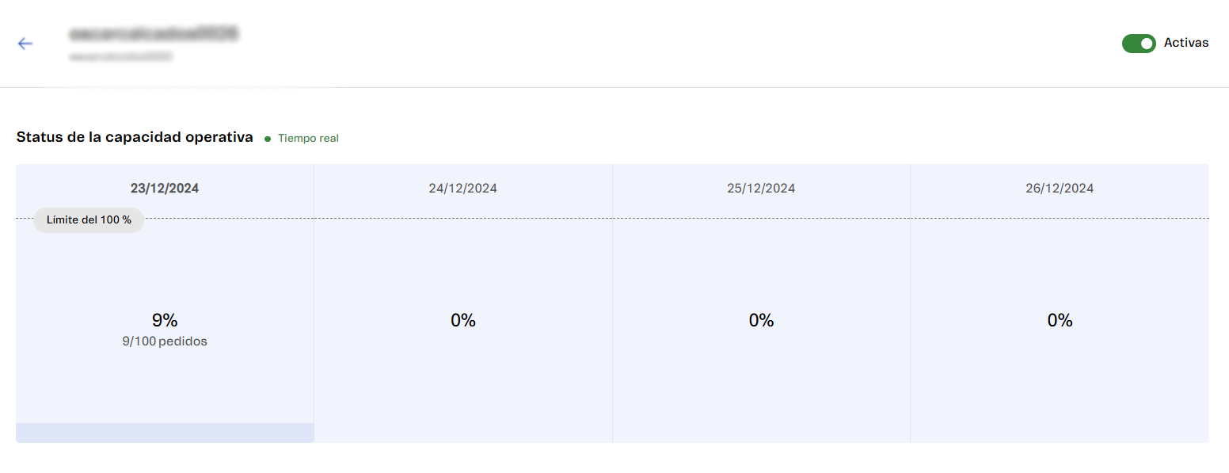
Task: Click the Status de la capacidad operativa heading
Action: point(135,137)
